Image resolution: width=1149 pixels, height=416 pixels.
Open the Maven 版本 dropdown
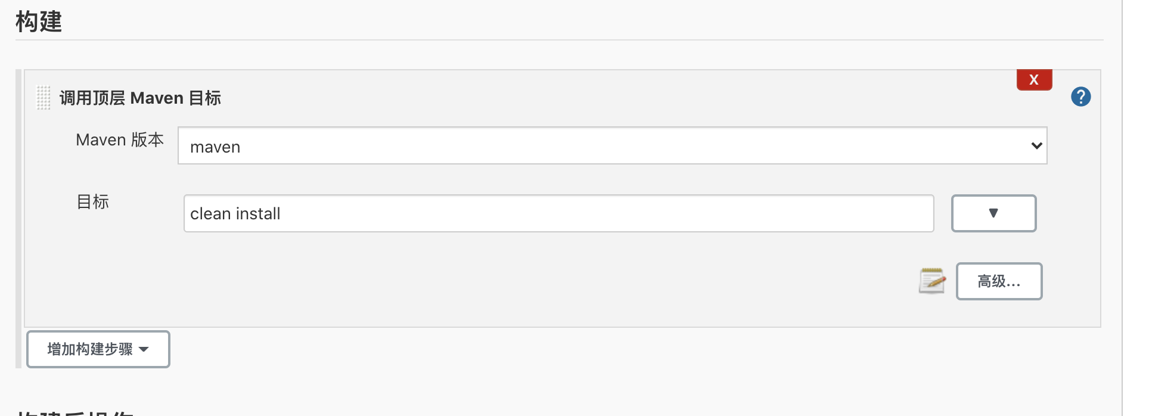[x=612, y=146]
